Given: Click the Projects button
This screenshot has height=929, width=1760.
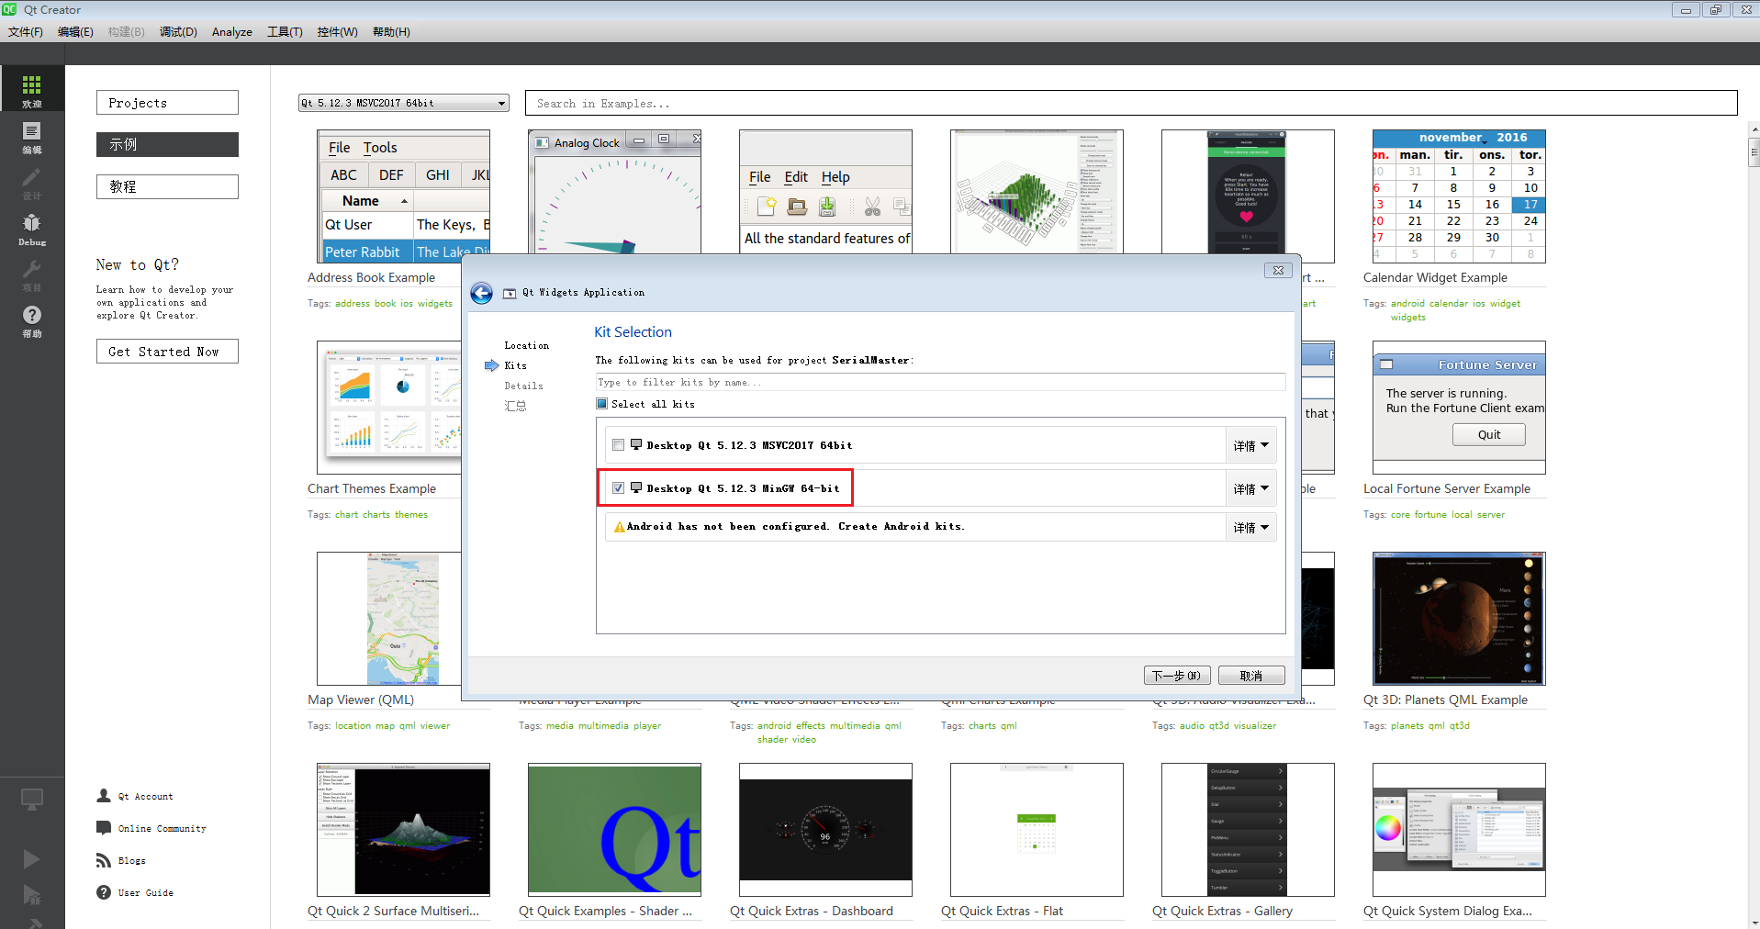Looking at the screenshot, I should click(167, 103).
